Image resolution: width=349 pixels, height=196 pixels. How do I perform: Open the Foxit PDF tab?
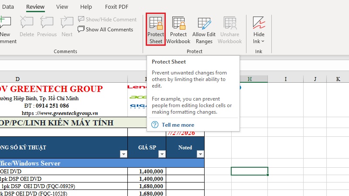[x=116, y=7]
